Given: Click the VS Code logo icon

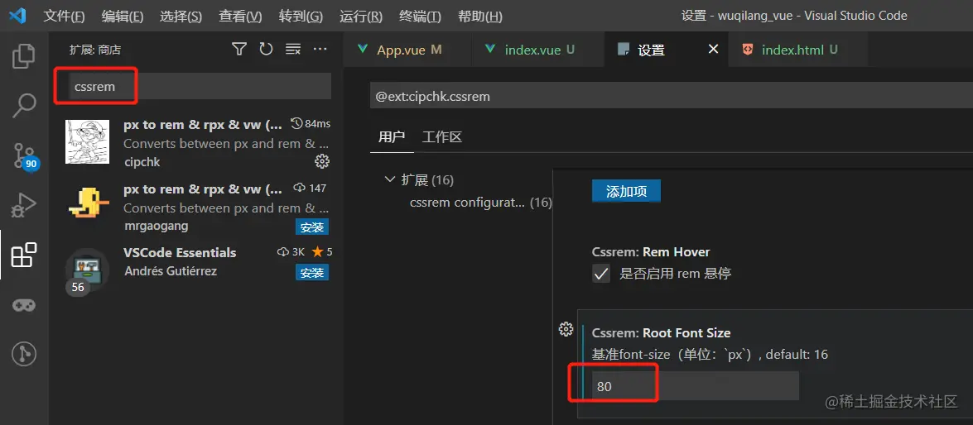Looking at the screenshot, I should 17,16.
